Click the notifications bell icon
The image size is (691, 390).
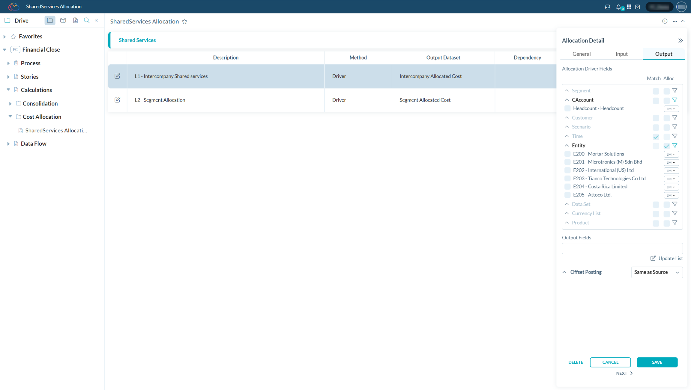618,7
